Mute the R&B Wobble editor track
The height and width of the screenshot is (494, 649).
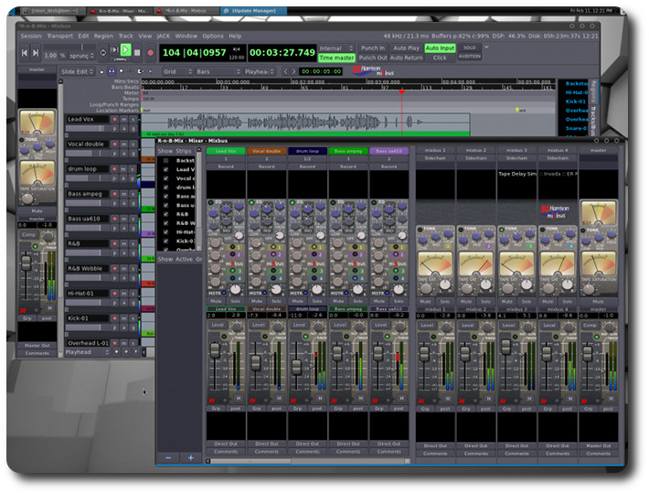point(123,268)
